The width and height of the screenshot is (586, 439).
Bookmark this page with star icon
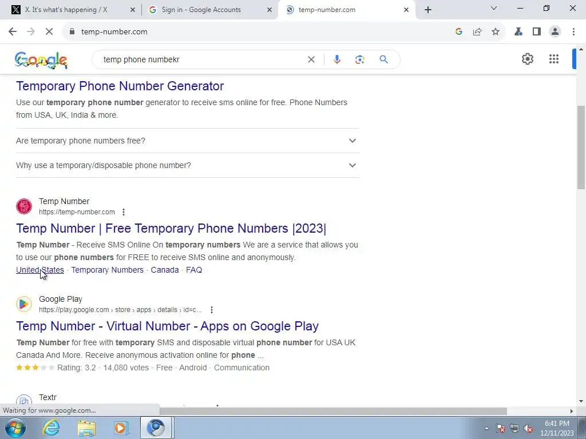pos(496,32)
